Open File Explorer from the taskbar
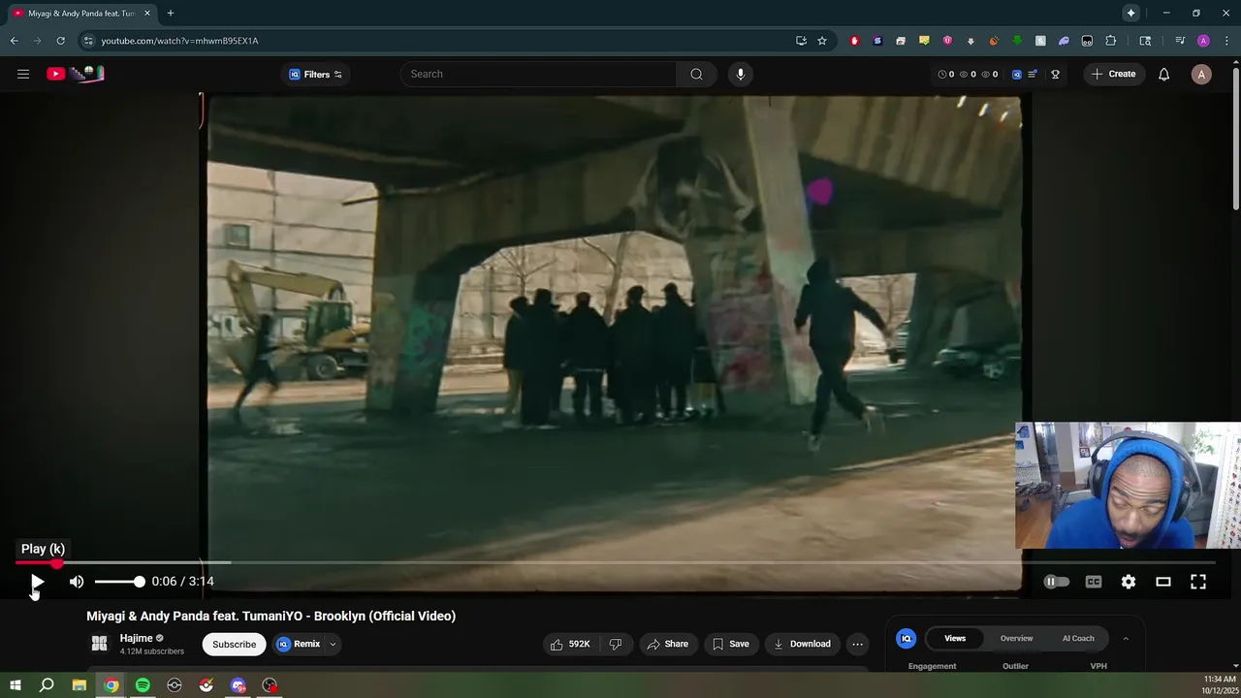 (x=80, y=685)
